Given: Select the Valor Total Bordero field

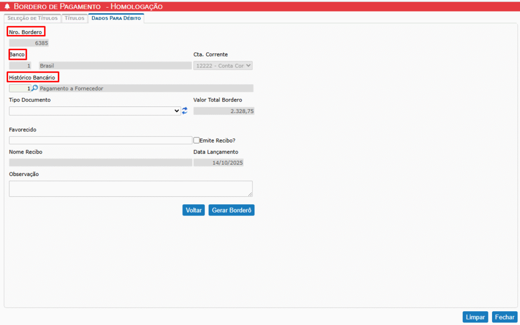Looking at the screenshot, I should 223,111.
